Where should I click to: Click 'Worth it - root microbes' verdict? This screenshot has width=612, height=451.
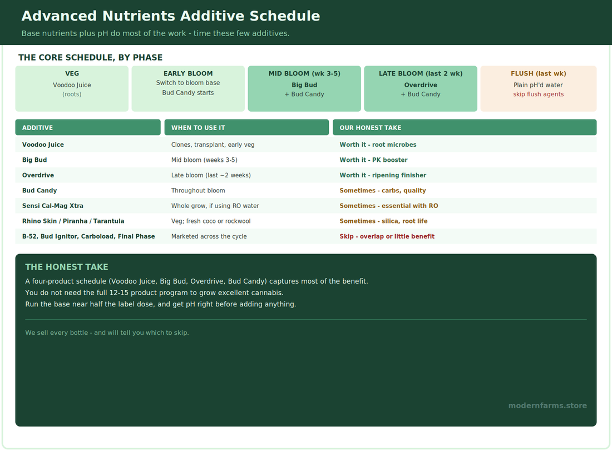pos(378,145)
